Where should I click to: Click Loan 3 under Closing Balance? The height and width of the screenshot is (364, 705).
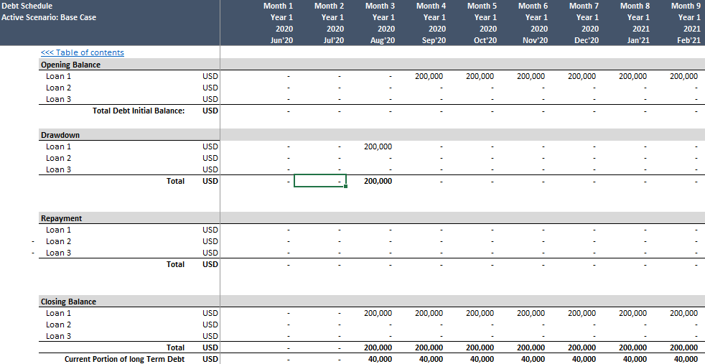58,336
